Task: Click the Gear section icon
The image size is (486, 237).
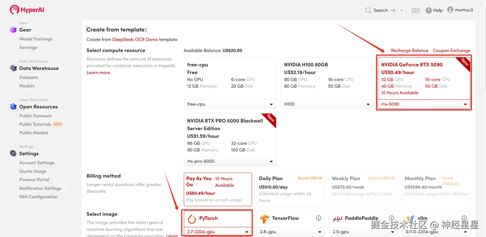Action: pos(13,30)
